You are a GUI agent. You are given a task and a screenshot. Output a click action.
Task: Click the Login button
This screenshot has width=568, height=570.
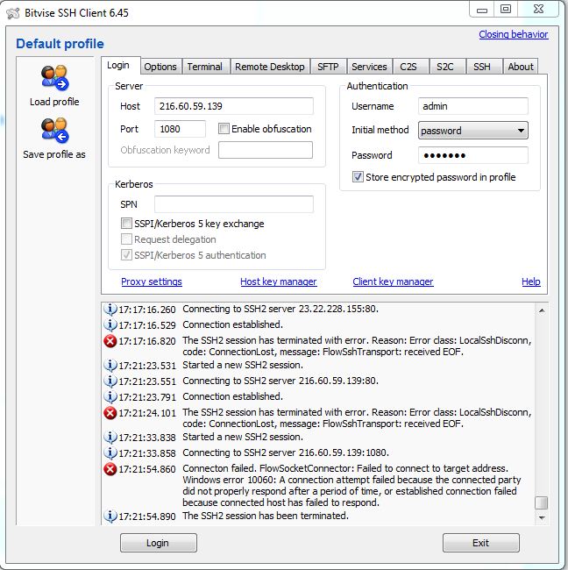pos(159,543)
